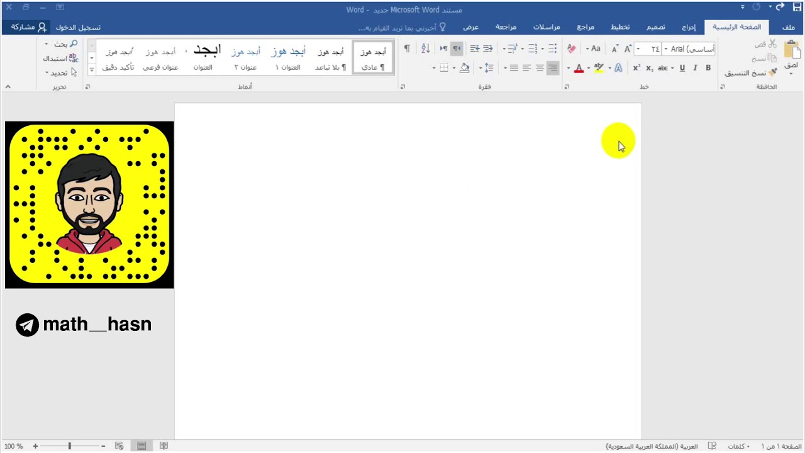Image resolution: width=805 pixels, height=453 pixels.
Task: Open the Arial font name dropdown
Action: 666,49
